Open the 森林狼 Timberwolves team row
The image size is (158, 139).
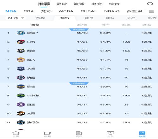pos(79,95)
